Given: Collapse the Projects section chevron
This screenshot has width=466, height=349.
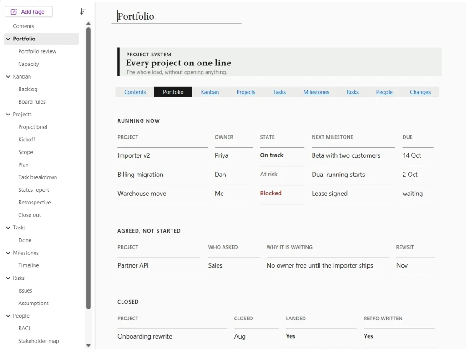Looking at the screenshot, I should [8, 114].
